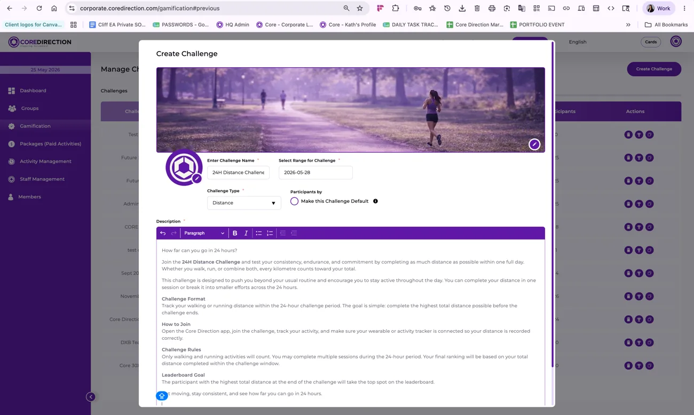The image size is (694, 415).
Task: Undo last description edit
Action: [163, 233]
